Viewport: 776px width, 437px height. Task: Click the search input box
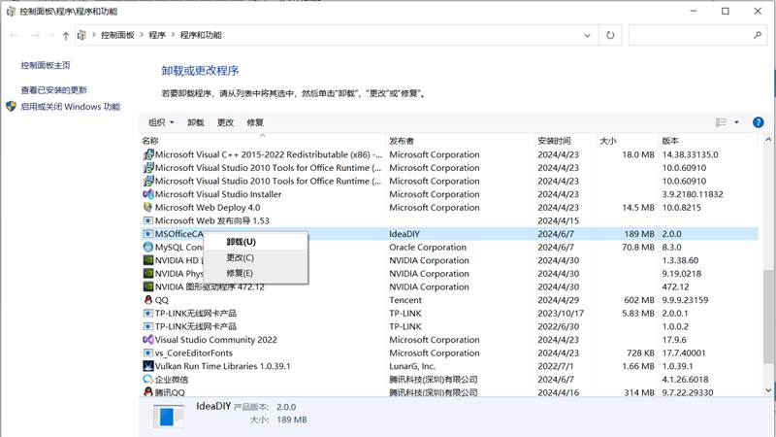point(690,35)
